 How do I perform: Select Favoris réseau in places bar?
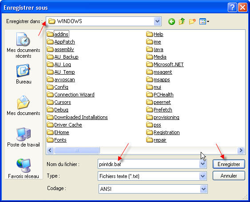click(x=24, y=169)
